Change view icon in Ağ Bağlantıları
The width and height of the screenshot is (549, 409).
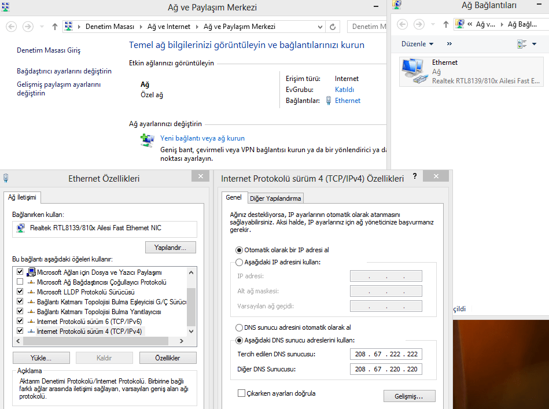pyautogui.click(x=522, y=44)
